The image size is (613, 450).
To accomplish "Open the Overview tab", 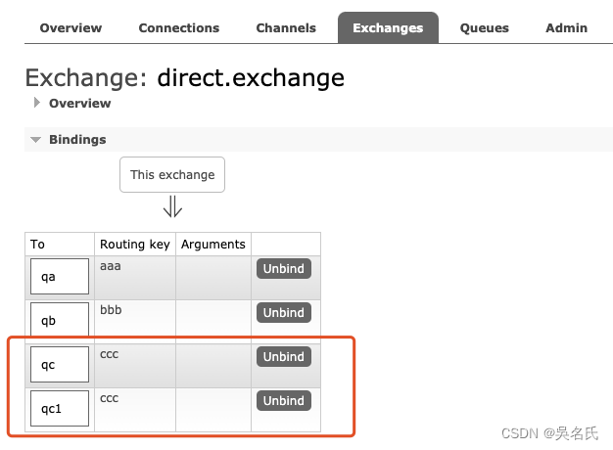I will (71, 27).
